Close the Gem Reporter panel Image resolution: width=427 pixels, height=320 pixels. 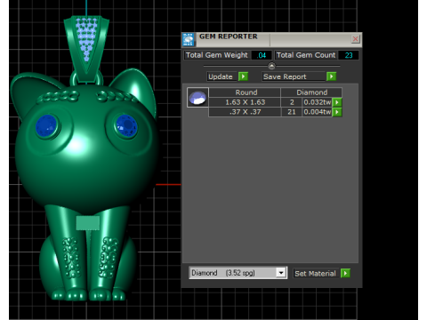coord(355,39)
